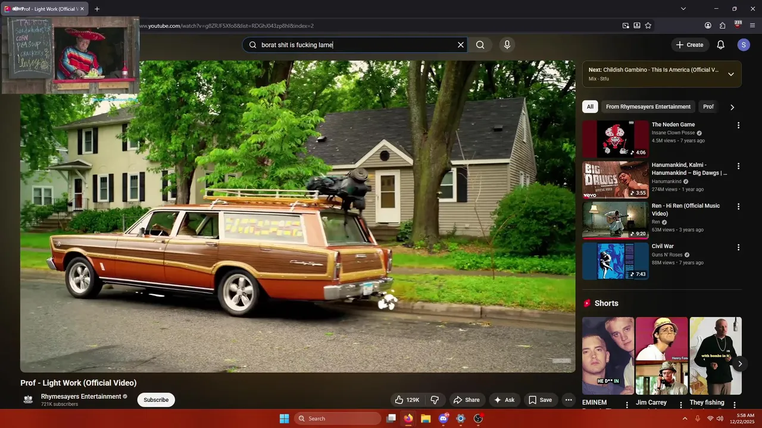Open Firefox from the taskbar
The width and height of the screenshot is (762, 428).
pyautogui.click(x=408, y=418)
